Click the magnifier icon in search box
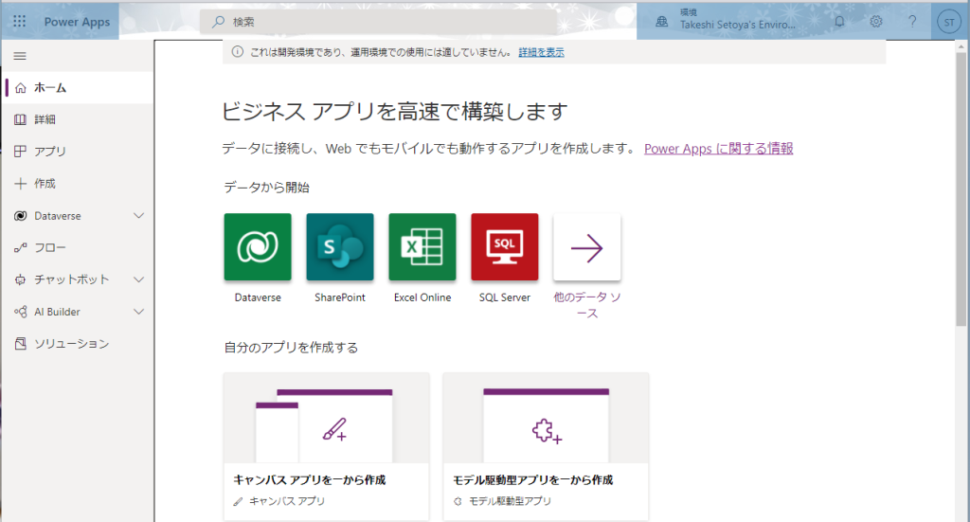Screen dimensions: 970x522 click(x=219, y=22)
